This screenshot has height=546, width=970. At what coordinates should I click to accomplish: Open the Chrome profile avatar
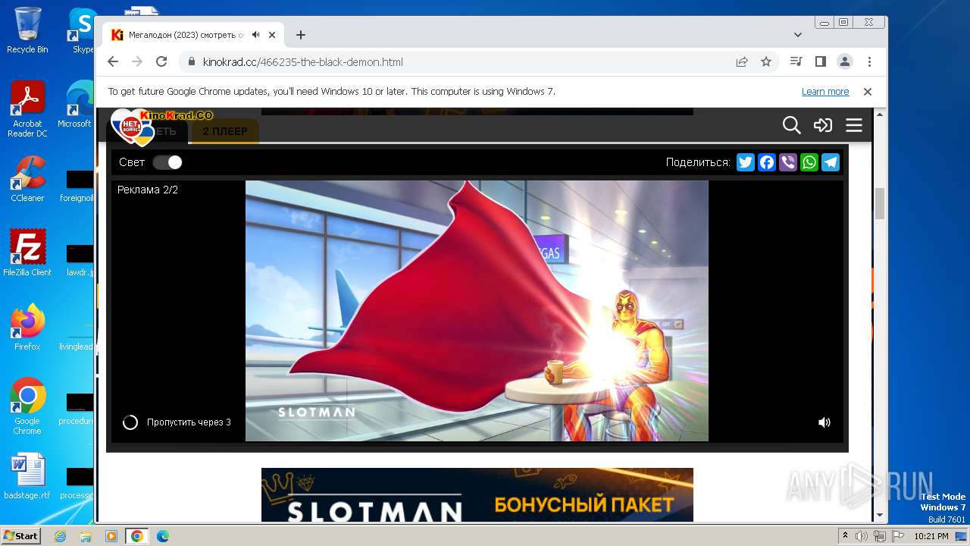tap(844, 62)
